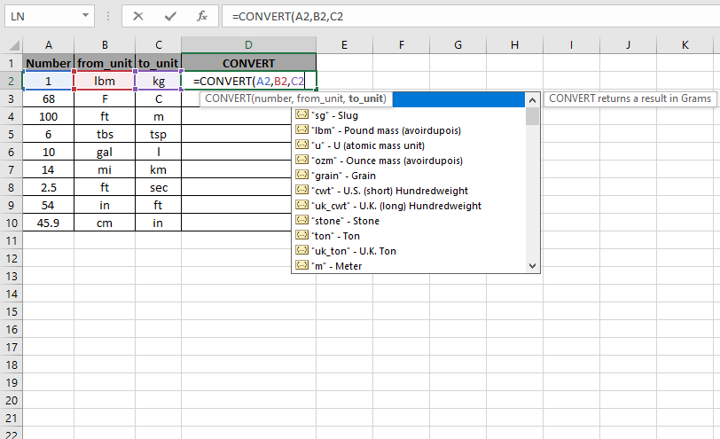Image resolution: width=720 pixels, height=439 pixels.
Task: Select the row 5 header
Action: (11, 135)
